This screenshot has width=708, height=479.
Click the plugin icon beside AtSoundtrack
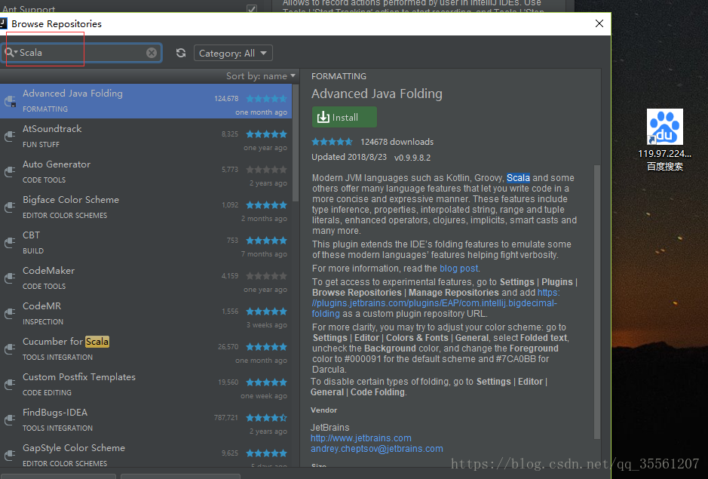10,137
